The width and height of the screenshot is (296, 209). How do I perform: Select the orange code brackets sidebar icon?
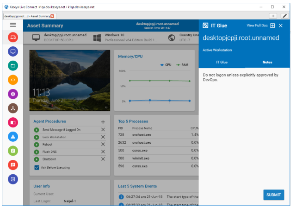pos(13,80)
